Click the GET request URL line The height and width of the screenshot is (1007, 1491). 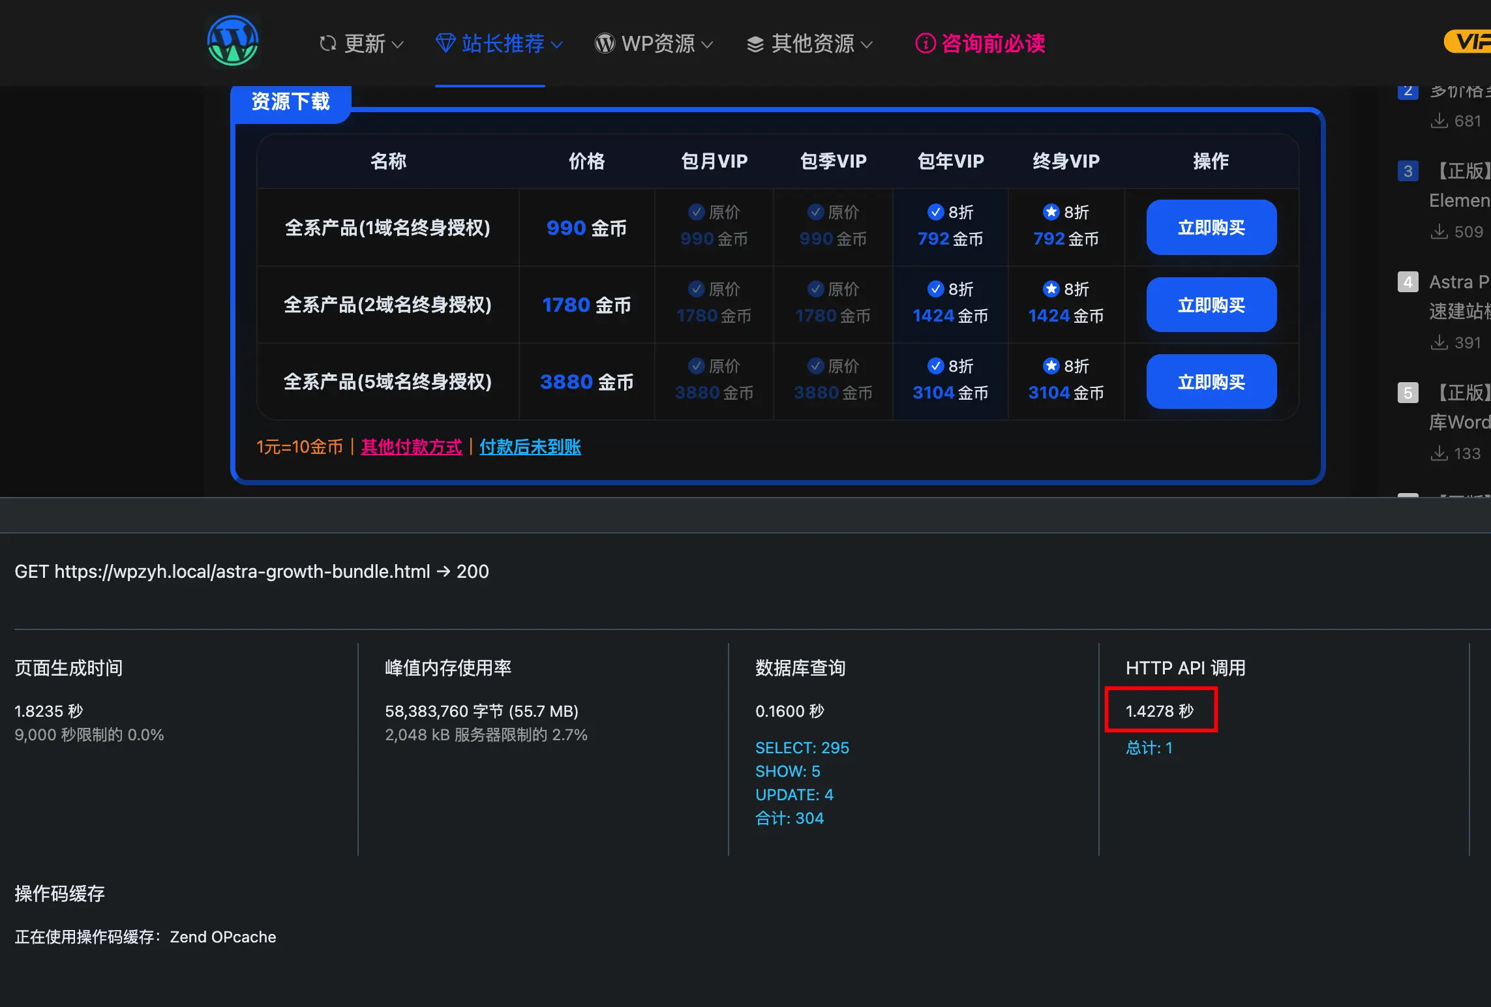252,571
